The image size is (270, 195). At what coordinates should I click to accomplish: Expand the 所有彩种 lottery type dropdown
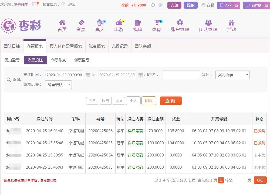point(232,75)
